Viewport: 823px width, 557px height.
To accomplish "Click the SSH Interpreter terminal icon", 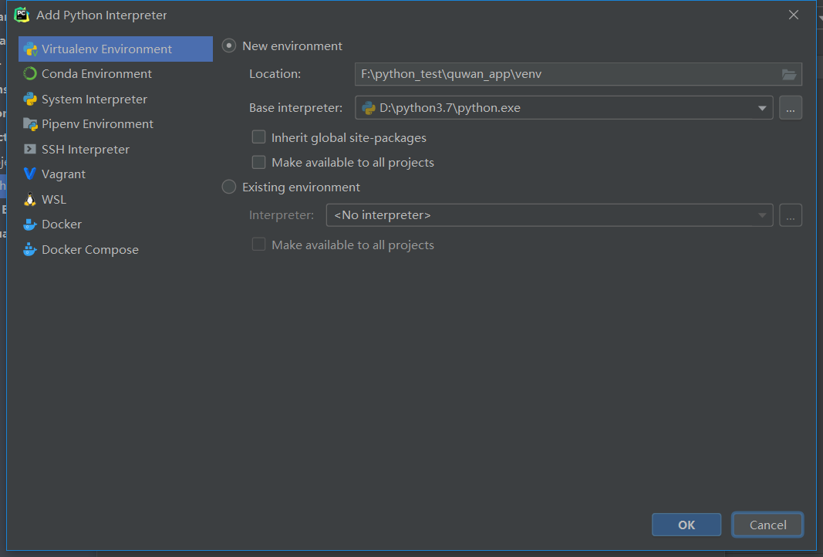I will click(x=30, y=149).
